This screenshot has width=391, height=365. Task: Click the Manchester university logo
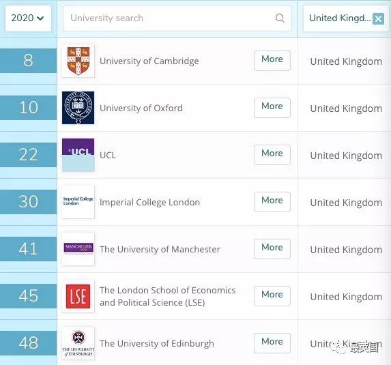point(78,249)
